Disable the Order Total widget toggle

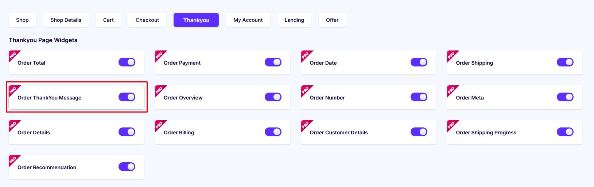(127, 62)
